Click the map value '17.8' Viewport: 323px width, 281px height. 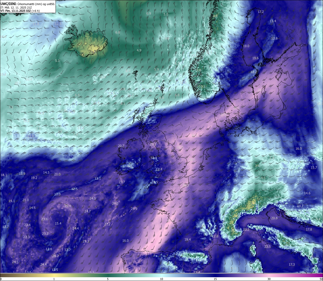(309, 230)
